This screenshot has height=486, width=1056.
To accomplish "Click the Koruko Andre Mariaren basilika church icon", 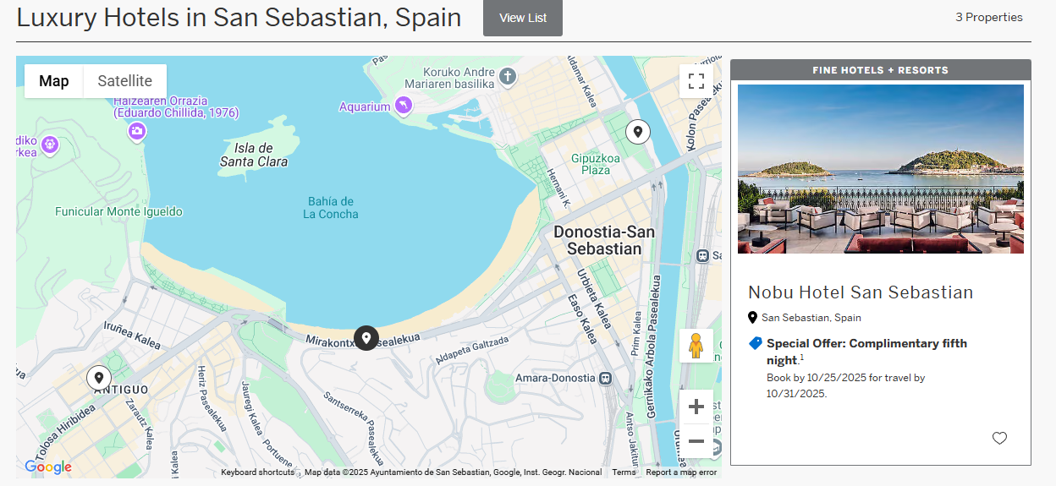I will click(508, 77).
